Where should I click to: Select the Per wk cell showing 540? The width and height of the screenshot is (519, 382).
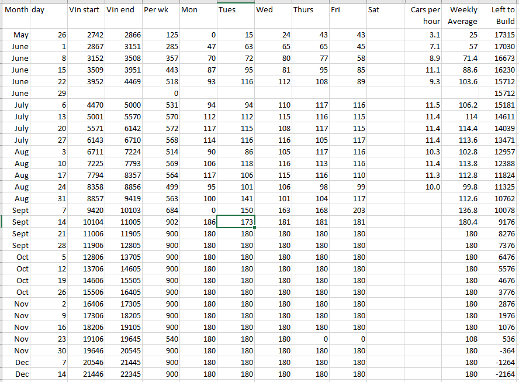[161, 339]
